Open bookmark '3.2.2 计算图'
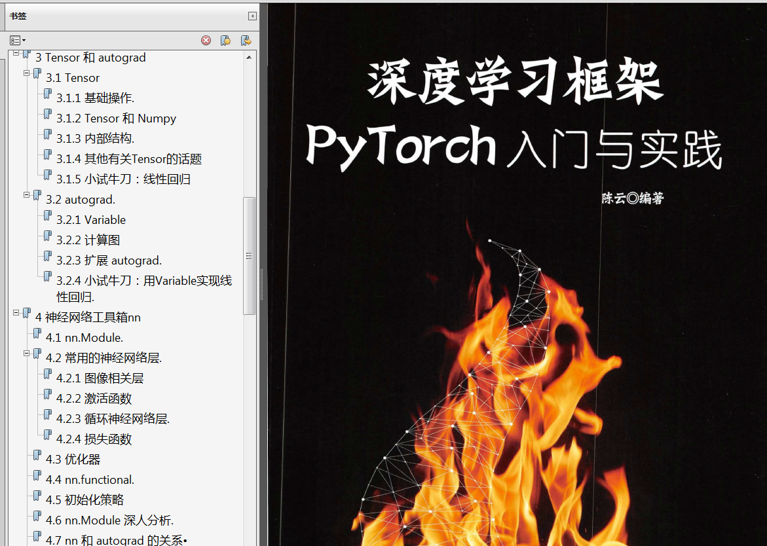The height and width of the screenshot is (546, 767). pyautogui.click(x=88, y=240)
